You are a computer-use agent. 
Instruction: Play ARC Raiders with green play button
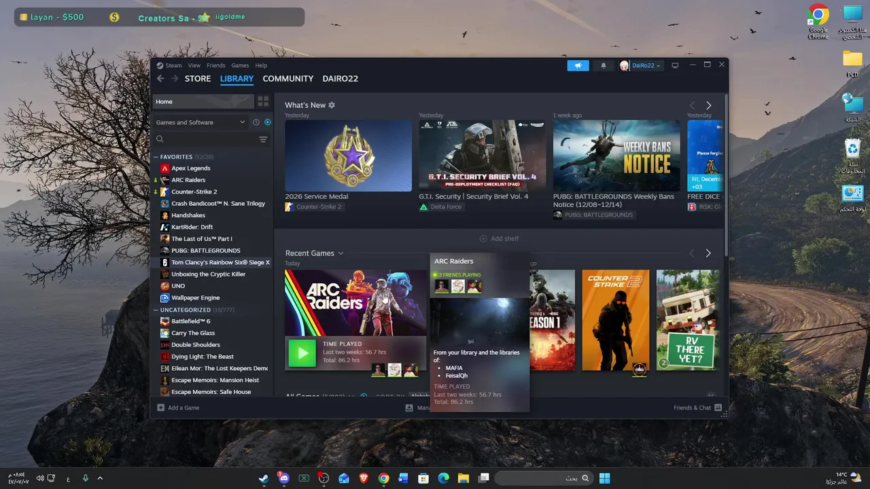click(302, 352)
